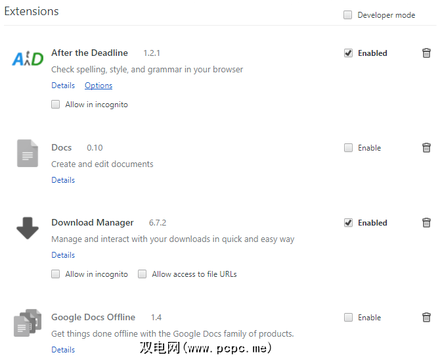The height and width of the screenshot is (363, 440).
Task: Click the Extensions page heading
Action: click(x=32, y=11)
